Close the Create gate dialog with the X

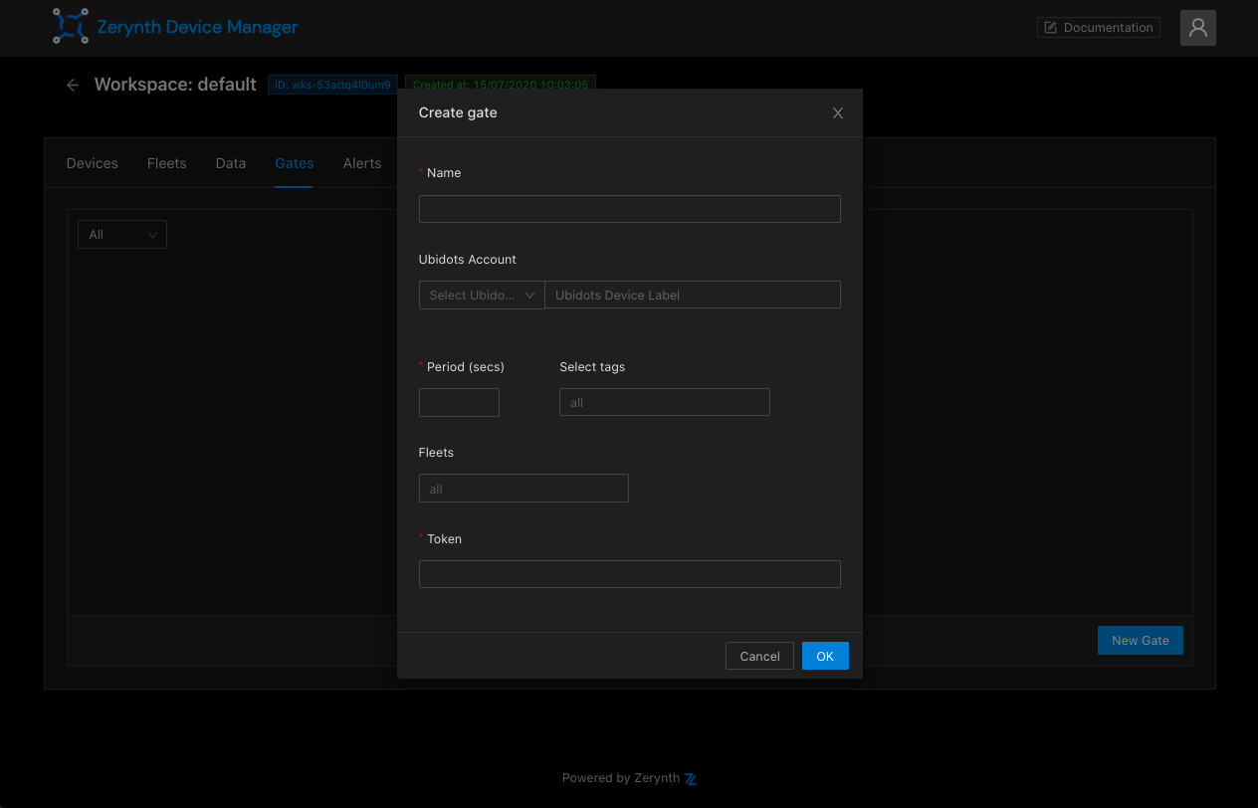click(838, 113)
